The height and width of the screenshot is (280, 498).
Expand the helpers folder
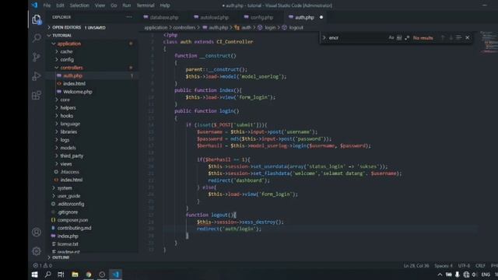pyautogui.click(x=68, y=107)
